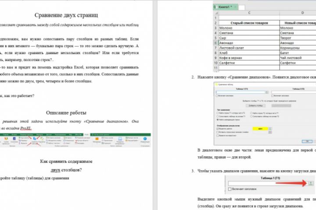Click cell Хлеб

249,53
